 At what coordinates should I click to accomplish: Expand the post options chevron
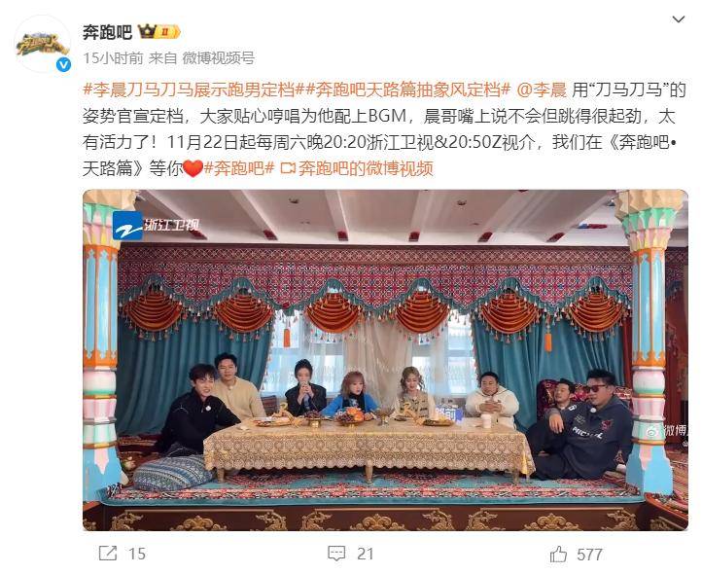pyautogui.click(x=679, y=19)
